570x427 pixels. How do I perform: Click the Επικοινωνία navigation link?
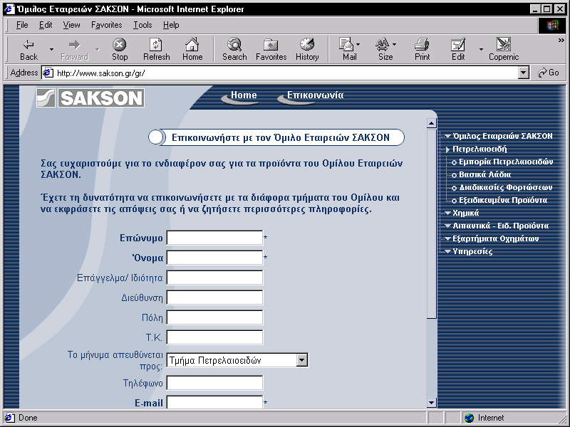[315, 95]
